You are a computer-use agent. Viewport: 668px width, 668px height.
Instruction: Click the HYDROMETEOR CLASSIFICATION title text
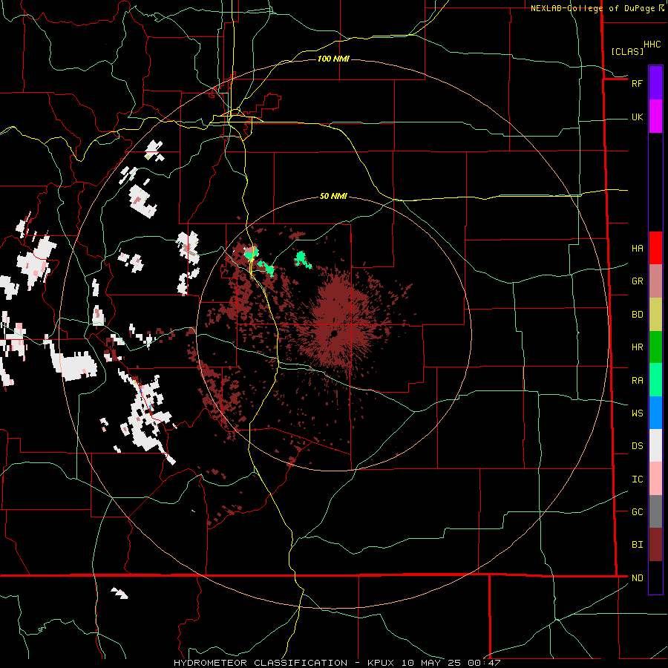[x=261, y=663]
